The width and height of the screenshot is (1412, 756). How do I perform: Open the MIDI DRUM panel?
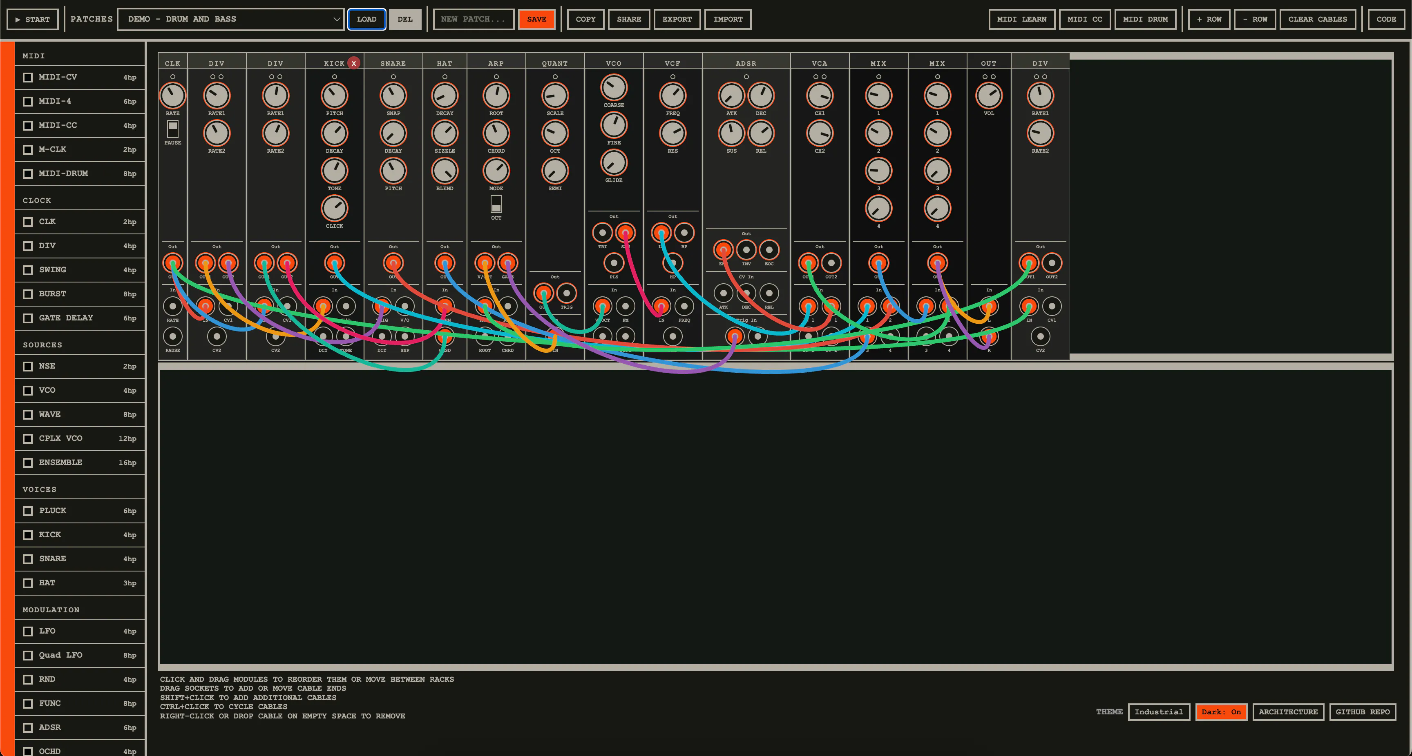coord(1145,19)
